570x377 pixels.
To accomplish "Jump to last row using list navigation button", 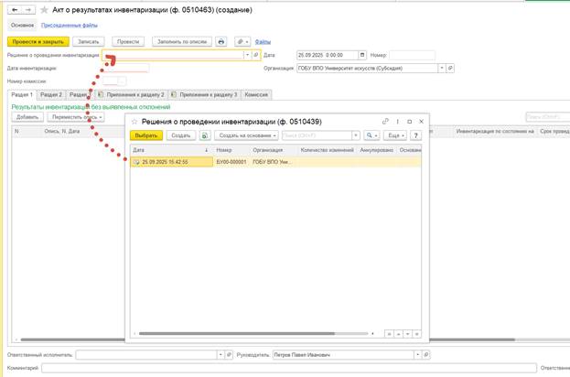I will [416, 334].
